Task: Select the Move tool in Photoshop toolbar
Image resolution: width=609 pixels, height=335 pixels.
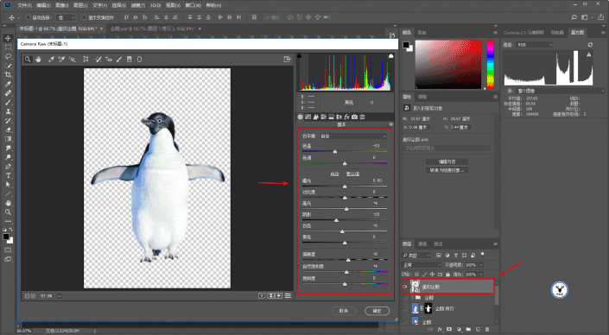Action: click(8, 38)
